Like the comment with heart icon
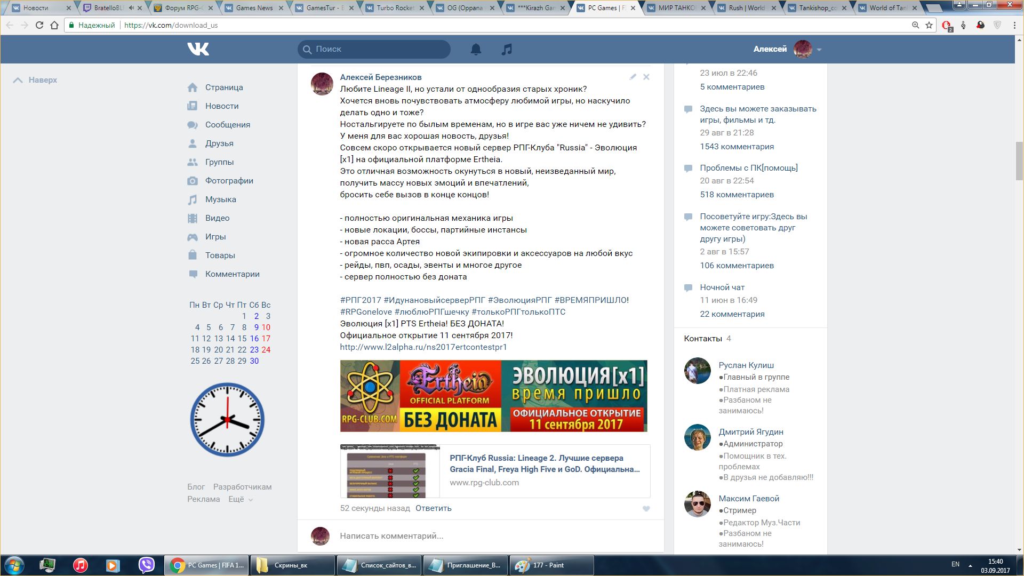The width and height of the screenshot is (1024, 576). pos(646,508)
